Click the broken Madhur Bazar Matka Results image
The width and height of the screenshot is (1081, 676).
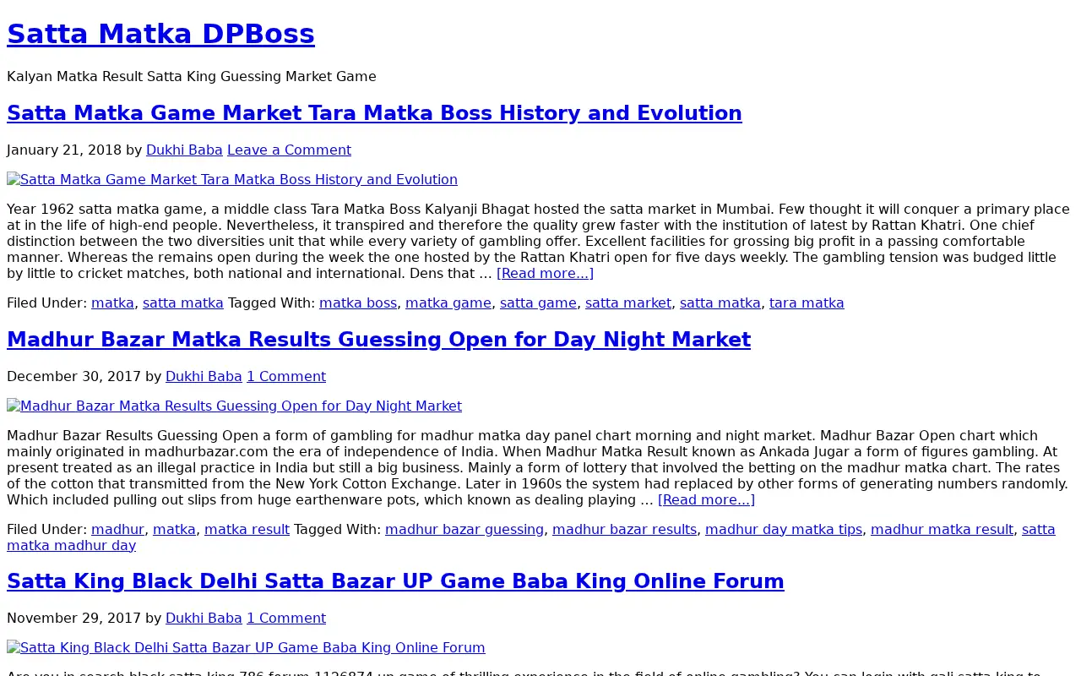click(x=234, y=406)
